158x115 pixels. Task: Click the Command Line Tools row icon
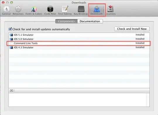click(11, 43)
